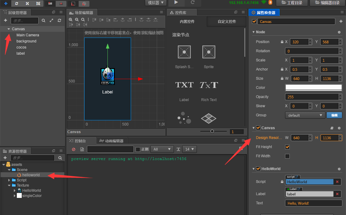This screenshot has width=346, height=215.
Task: Toggle the Size lock icon
Action: click(x=282, y=78)
